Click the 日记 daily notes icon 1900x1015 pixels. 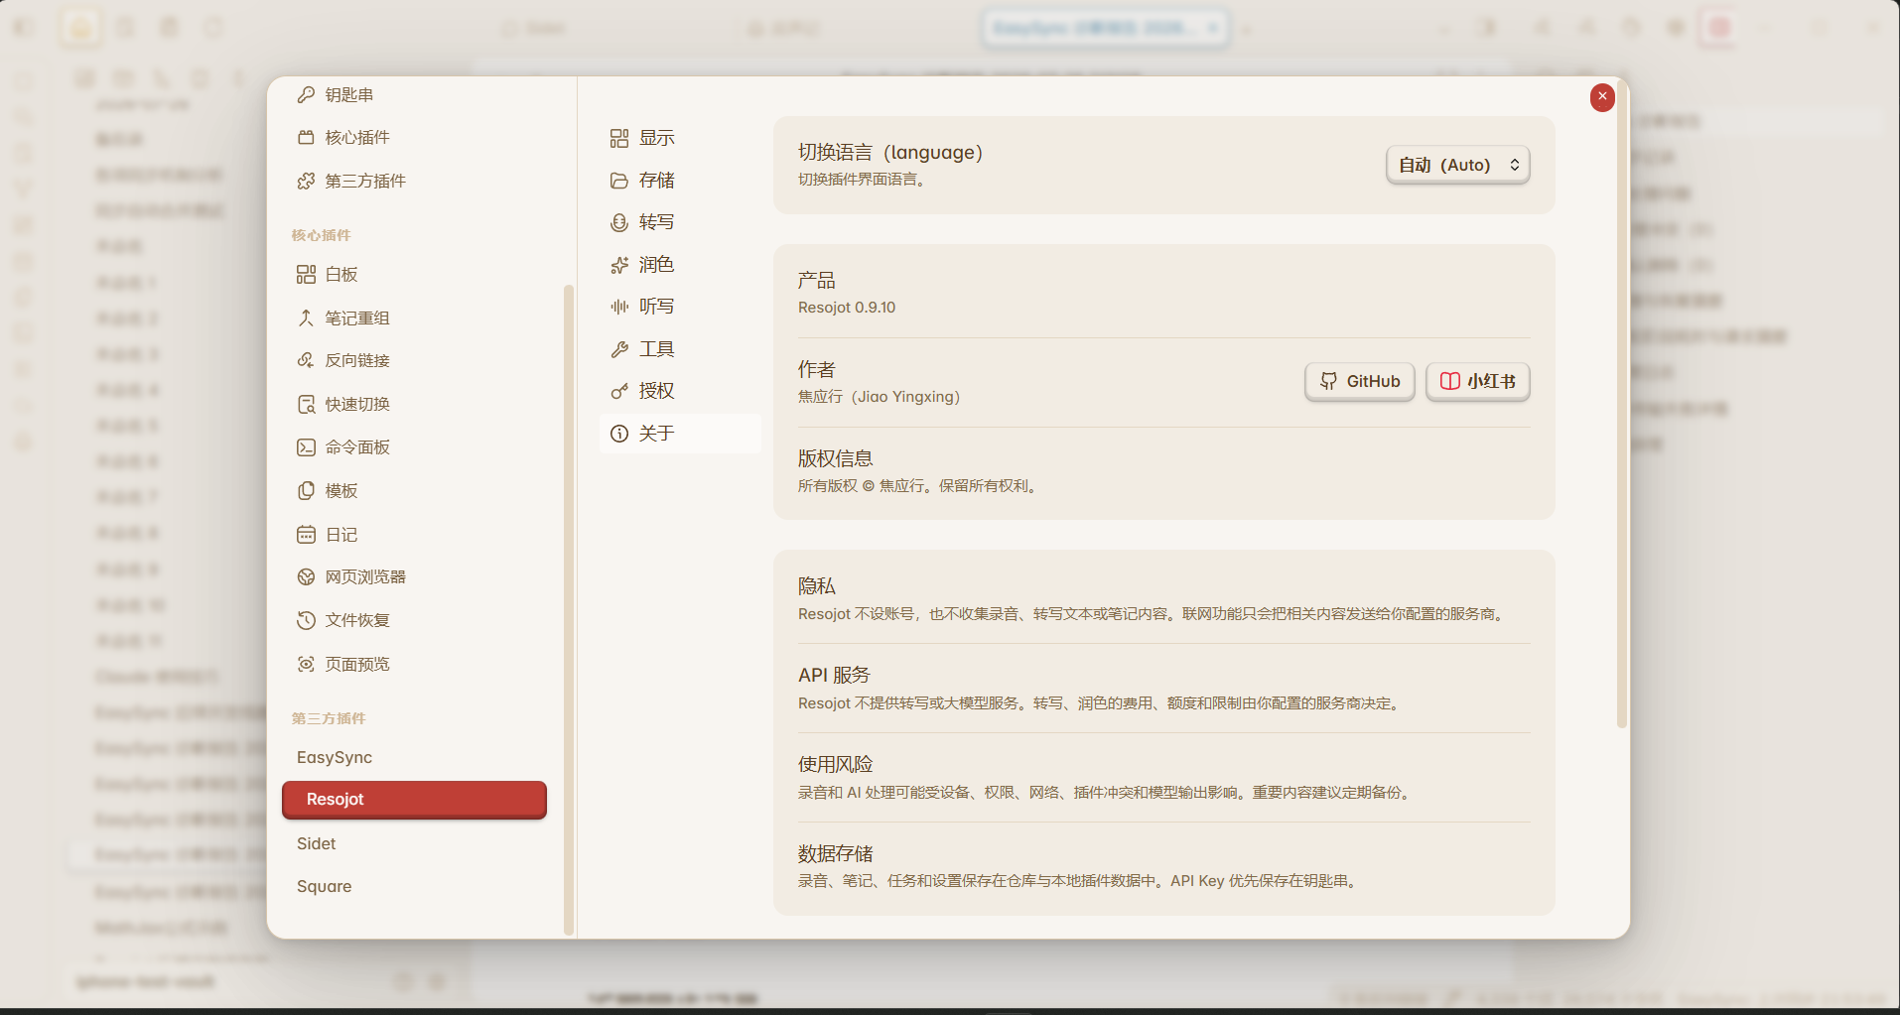pos(306,534)
